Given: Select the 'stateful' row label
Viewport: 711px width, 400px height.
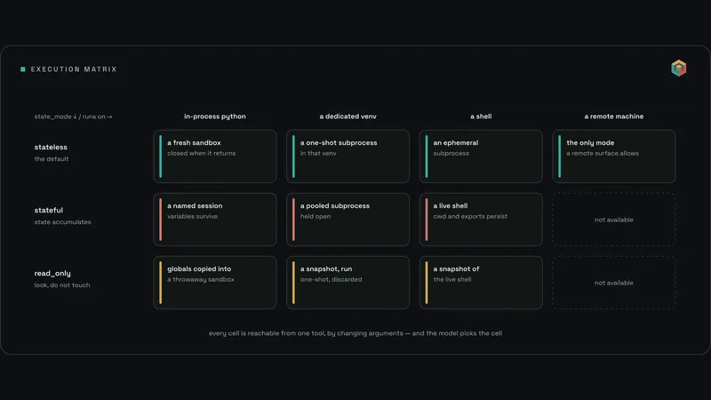Looking at the screenshot, I should coord(49,210).
